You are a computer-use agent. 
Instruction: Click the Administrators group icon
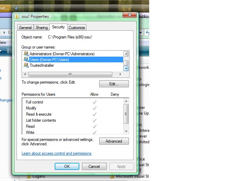click(26, 54)
